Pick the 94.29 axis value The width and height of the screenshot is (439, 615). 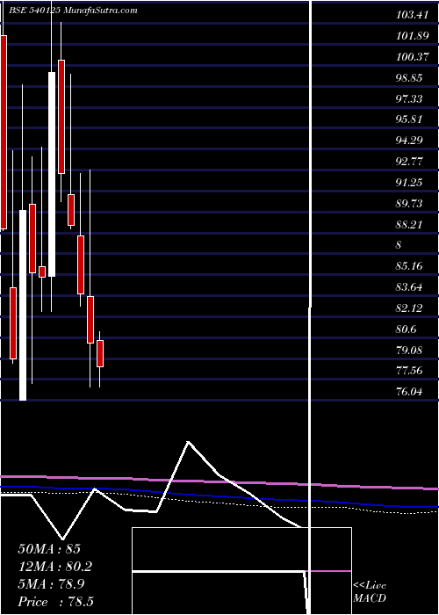coord(410,141)
